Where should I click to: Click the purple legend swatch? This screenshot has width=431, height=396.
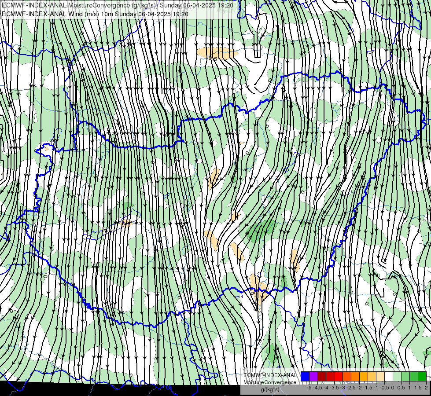313,376
